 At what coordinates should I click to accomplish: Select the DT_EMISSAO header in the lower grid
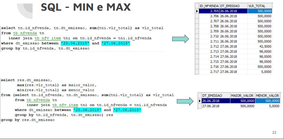click(x=215, y=95)
